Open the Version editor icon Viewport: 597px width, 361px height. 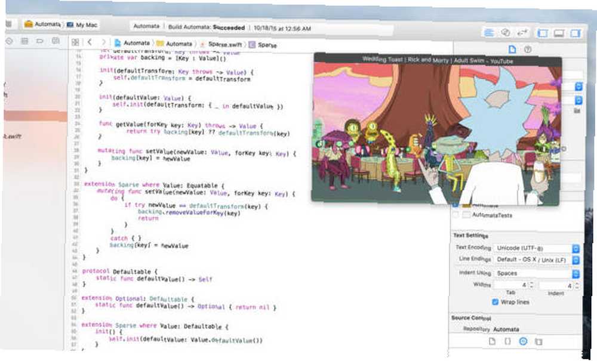point(522,33)
